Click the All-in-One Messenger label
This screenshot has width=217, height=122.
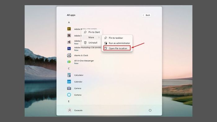[84, 61]
